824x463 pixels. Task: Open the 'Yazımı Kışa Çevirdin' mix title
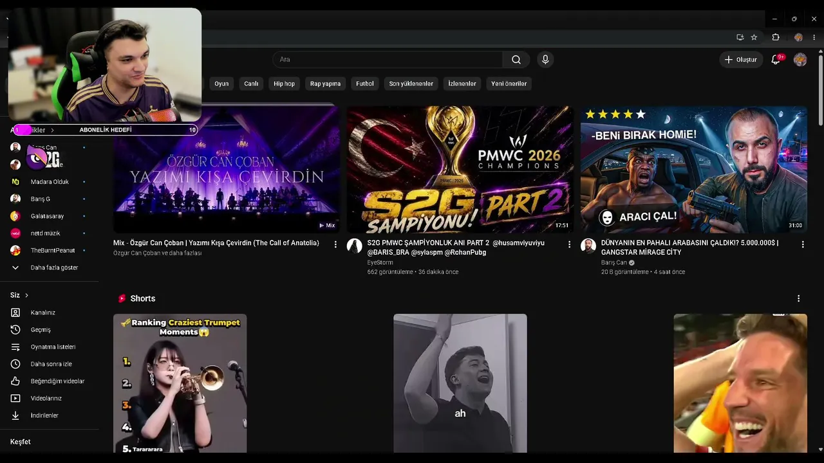click(216, 243)
